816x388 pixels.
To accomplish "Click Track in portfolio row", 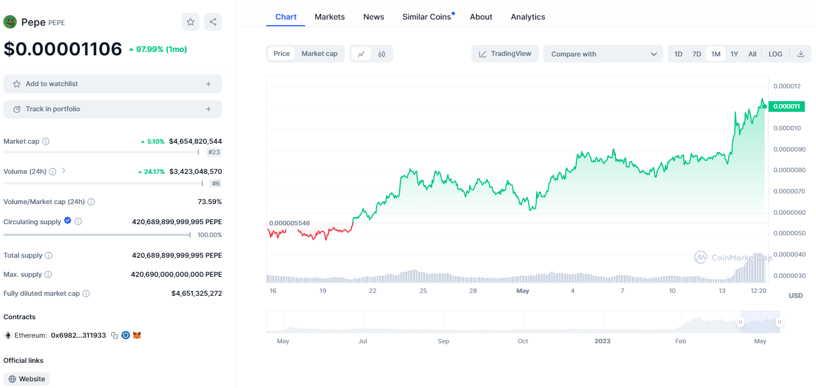I will coord(112,109).
